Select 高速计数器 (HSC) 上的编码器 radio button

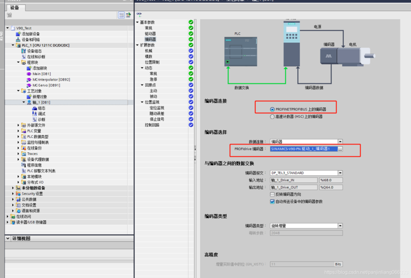[272, 117]
